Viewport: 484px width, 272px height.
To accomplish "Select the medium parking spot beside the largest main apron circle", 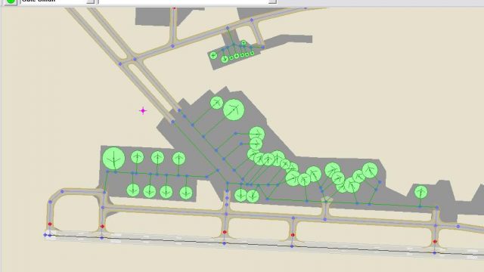I will pos(217,103).
